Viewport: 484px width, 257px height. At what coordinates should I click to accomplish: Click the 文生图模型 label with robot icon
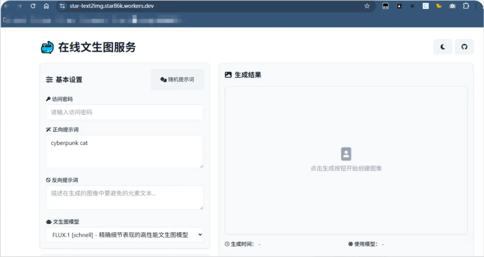[x=63, y=222]
